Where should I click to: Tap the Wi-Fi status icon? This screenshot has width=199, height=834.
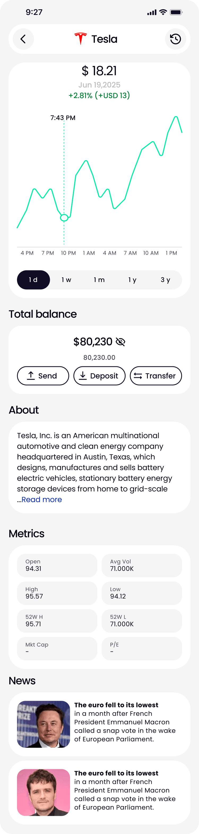tap(163, 12)
